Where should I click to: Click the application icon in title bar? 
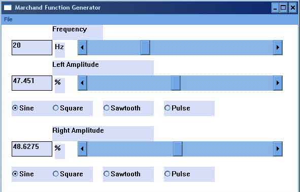(8, 8)
